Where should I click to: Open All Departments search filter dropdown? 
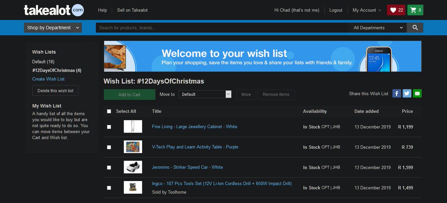[378, 28]
